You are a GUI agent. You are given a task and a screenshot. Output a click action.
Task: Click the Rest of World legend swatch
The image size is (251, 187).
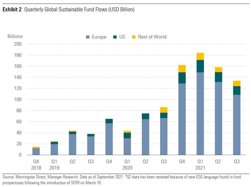[134, 37]
